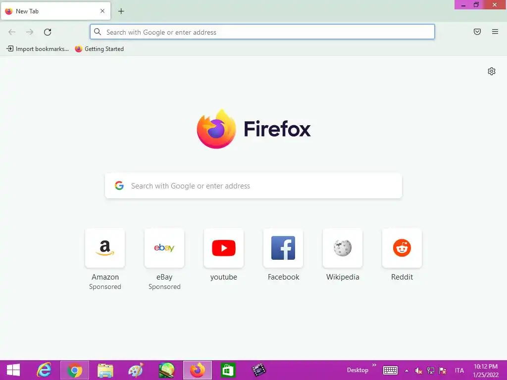Viewport: 507px width, 380px height.
Task: Click the Google logo in the center search box
Action: tap(119, 186)
